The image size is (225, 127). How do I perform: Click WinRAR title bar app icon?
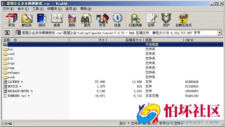[4, 3]
